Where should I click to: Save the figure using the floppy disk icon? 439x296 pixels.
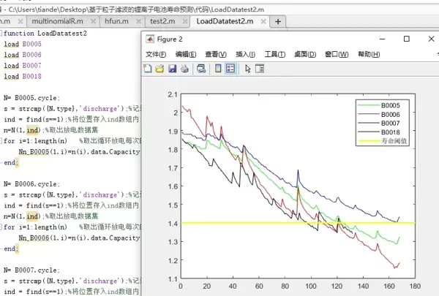click(x=172, y=69)
